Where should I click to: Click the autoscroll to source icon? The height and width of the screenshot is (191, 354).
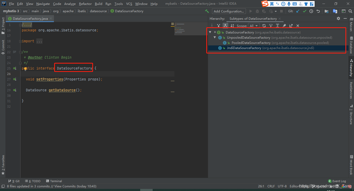click(271, 25)
